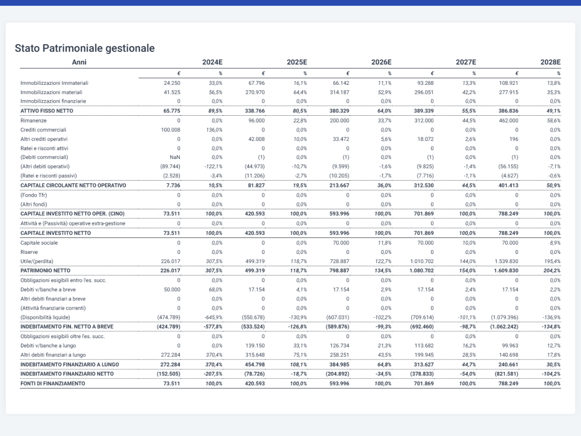
Task: Select the Debiti v/banche a lungo label
Action: 47,345
